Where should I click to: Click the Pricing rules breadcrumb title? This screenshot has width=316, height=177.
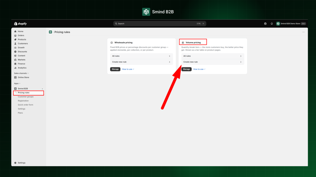tap(62, 32)
